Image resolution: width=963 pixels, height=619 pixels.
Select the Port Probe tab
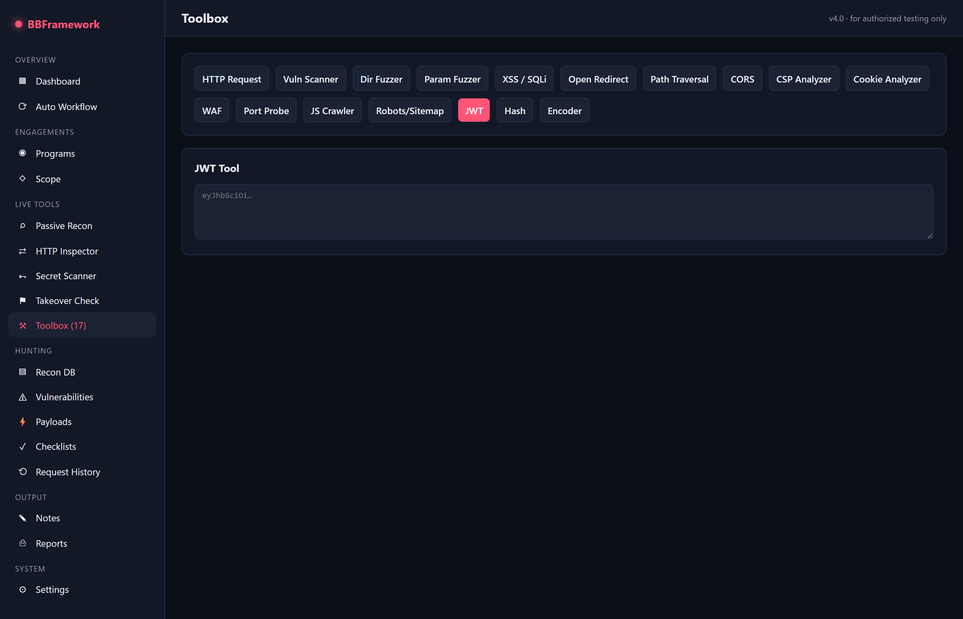pyautogui.click(x=266, y=110)
